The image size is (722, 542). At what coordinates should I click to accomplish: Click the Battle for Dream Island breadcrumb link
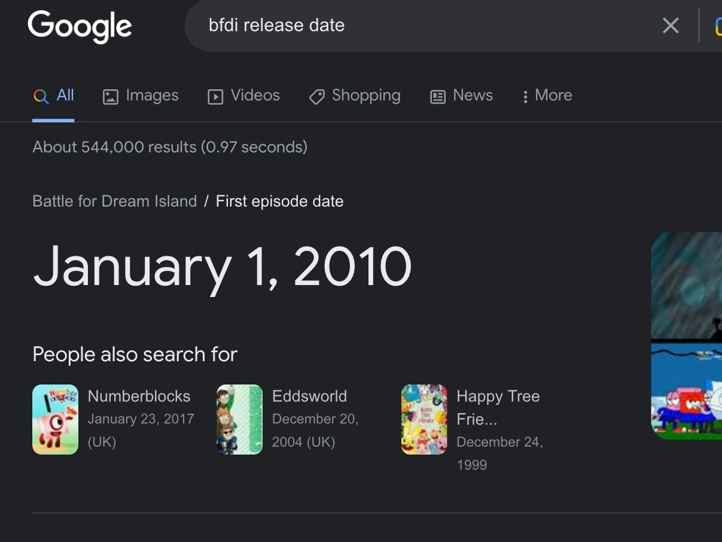114,201
